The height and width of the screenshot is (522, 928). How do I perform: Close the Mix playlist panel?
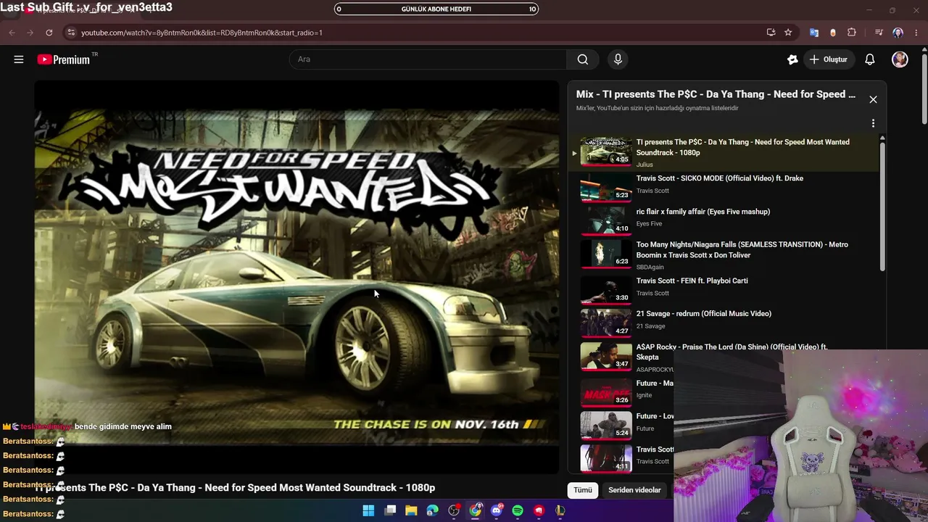click(873, 99)
